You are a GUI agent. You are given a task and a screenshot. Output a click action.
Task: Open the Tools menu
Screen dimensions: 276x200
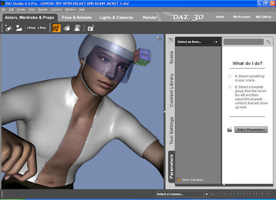[x=32, y=10]
